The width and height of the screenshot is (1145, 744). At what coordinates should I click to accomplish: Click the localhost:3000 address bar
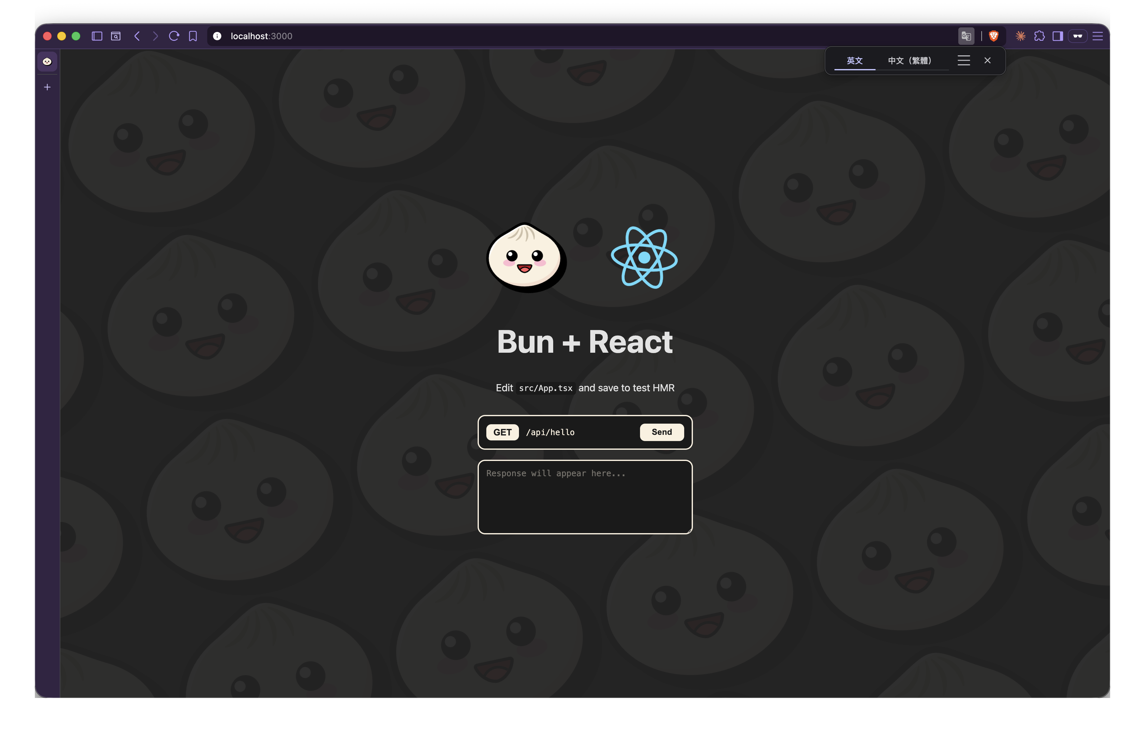(x=582, y=36)
